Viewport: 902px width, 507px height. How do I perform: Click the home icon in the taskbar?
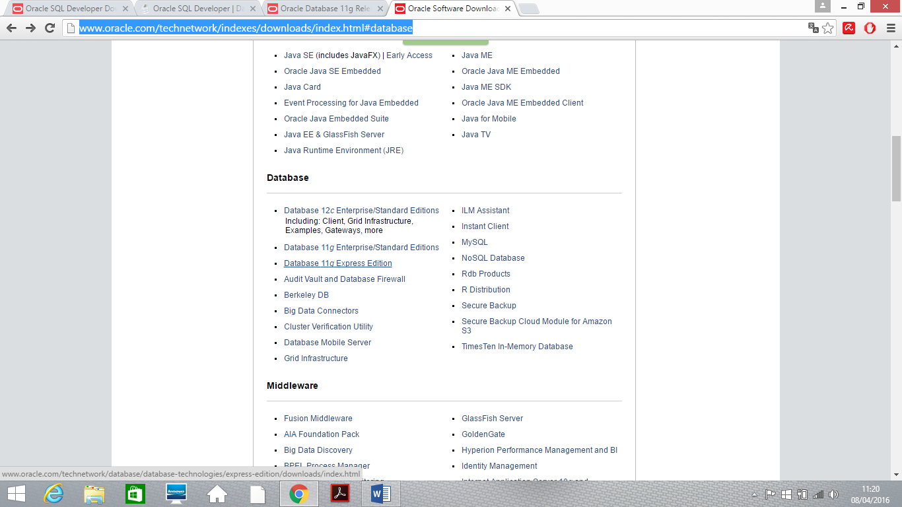(217, 494)
